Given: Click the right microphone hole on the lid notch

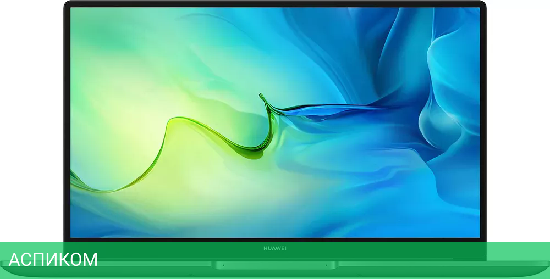Looking at the screenshot, I should (326, 265).
